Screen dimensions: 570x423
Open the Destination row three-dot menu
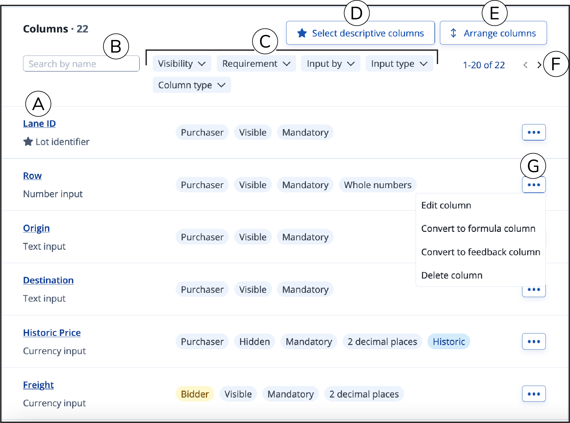pyautogui.click(x=534, y=291)
